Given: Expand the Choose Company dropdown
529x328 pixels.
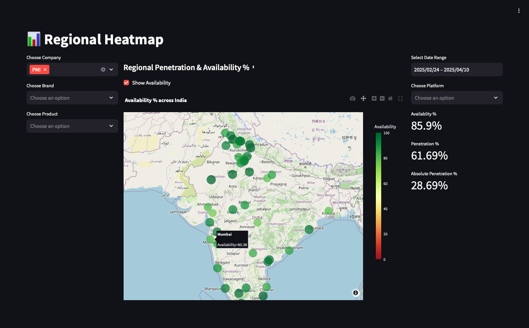Looking at the screenshot, I should (111, 69).
